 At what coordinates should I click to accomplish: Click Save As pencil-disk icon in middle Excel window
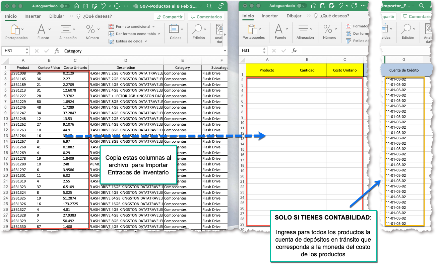[332, 6]
